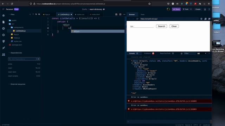Click the add dependency button beside search field
The image size is (225, 126).
click(x=38, y=59)
